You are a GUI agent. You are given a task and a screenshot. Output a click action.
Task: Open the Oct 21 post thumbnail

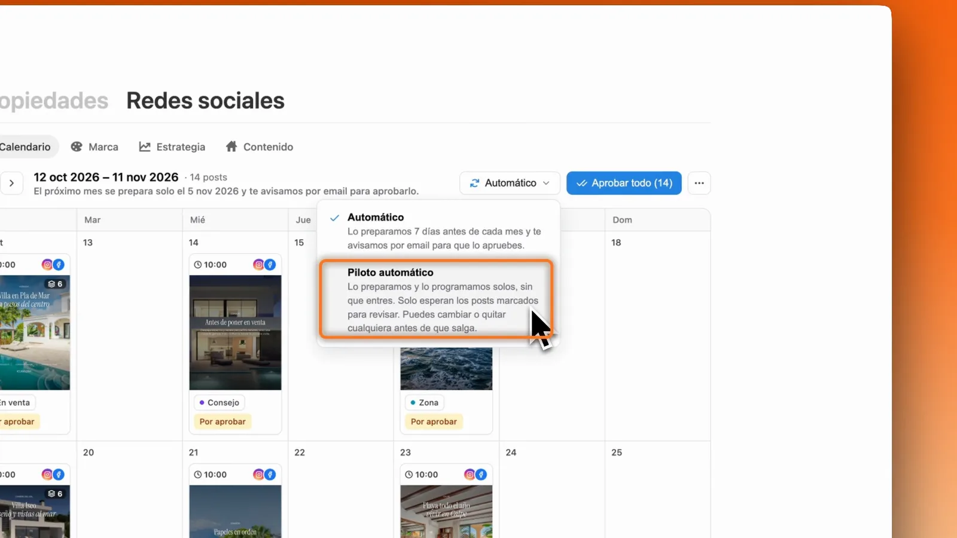[235, 512]
